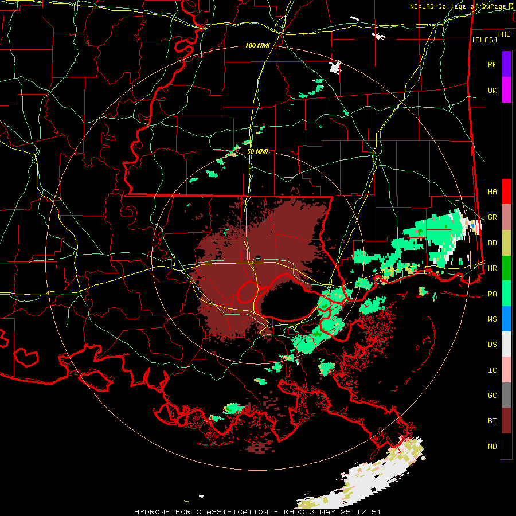Click the 'RF' legend label
The image size is (516, 516).
tap(492, 64)
